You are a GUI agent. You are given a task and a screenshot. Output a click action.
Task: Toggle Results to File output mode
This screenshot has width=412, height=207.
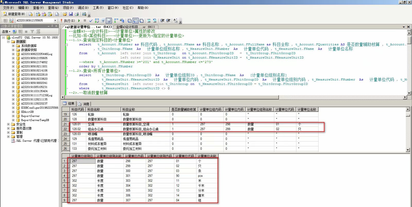(x=141, y=20)
